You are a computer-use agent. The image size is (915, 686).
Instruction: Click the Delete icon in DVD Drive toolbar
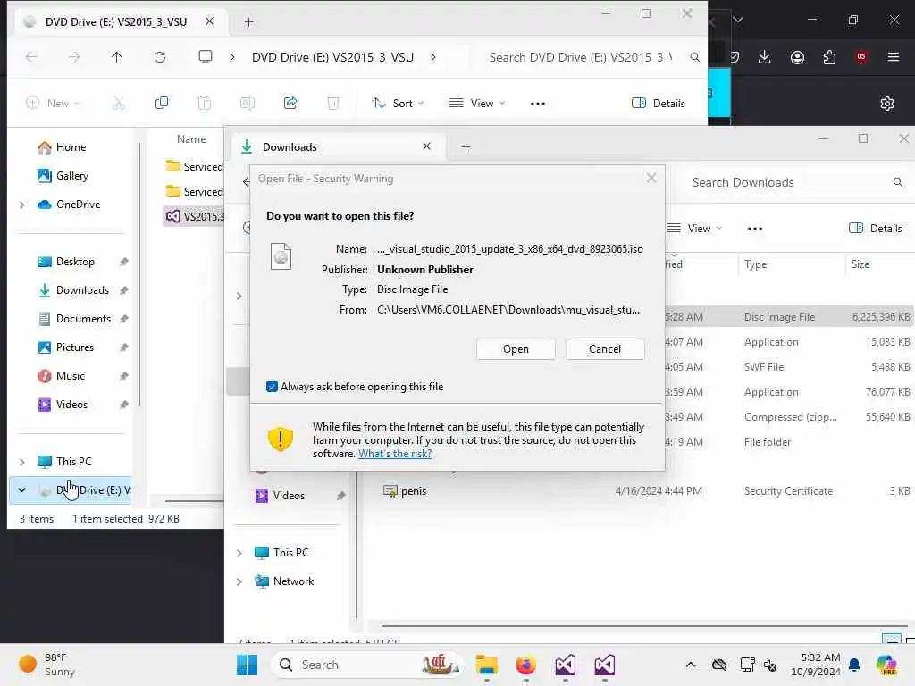333,104
